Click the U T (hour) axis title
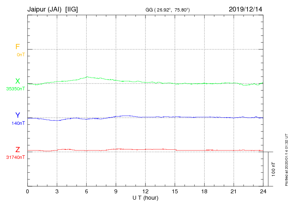 (145, 198)
